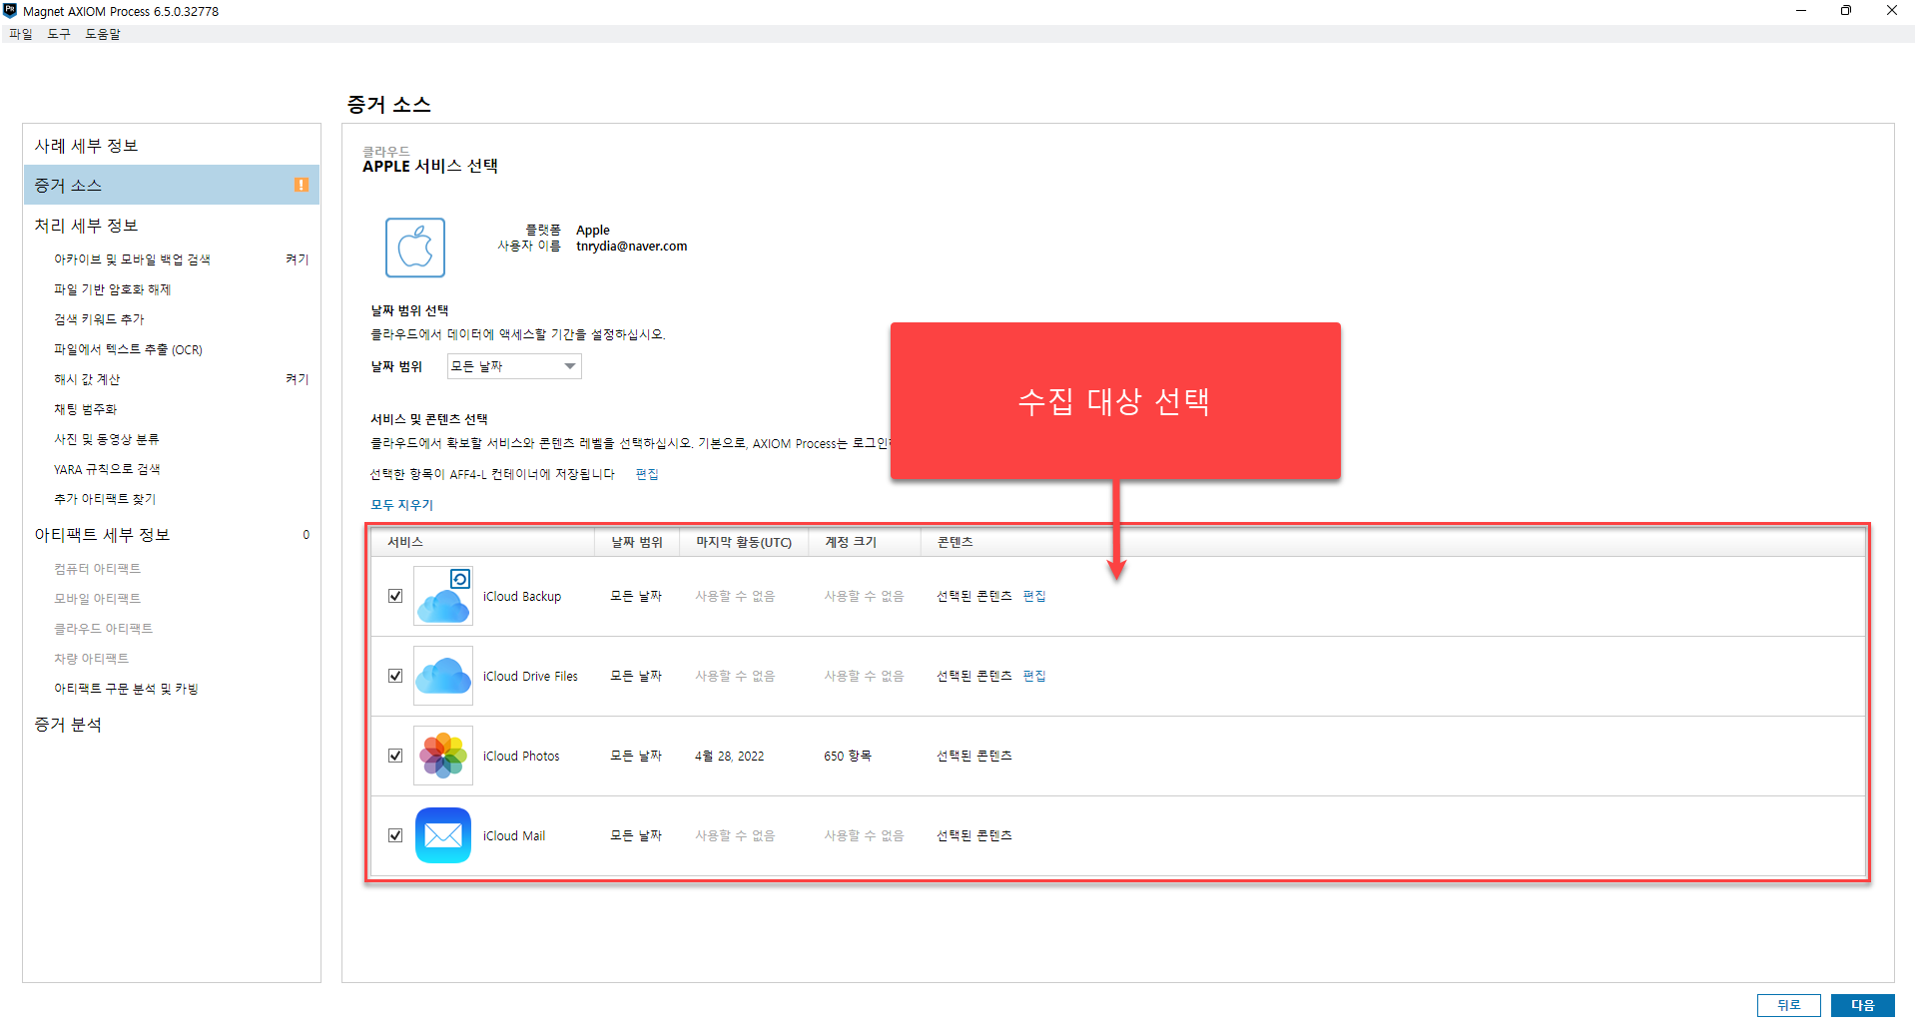Deselect the iCloud Photos checkbox

click(x=395, y=756)
